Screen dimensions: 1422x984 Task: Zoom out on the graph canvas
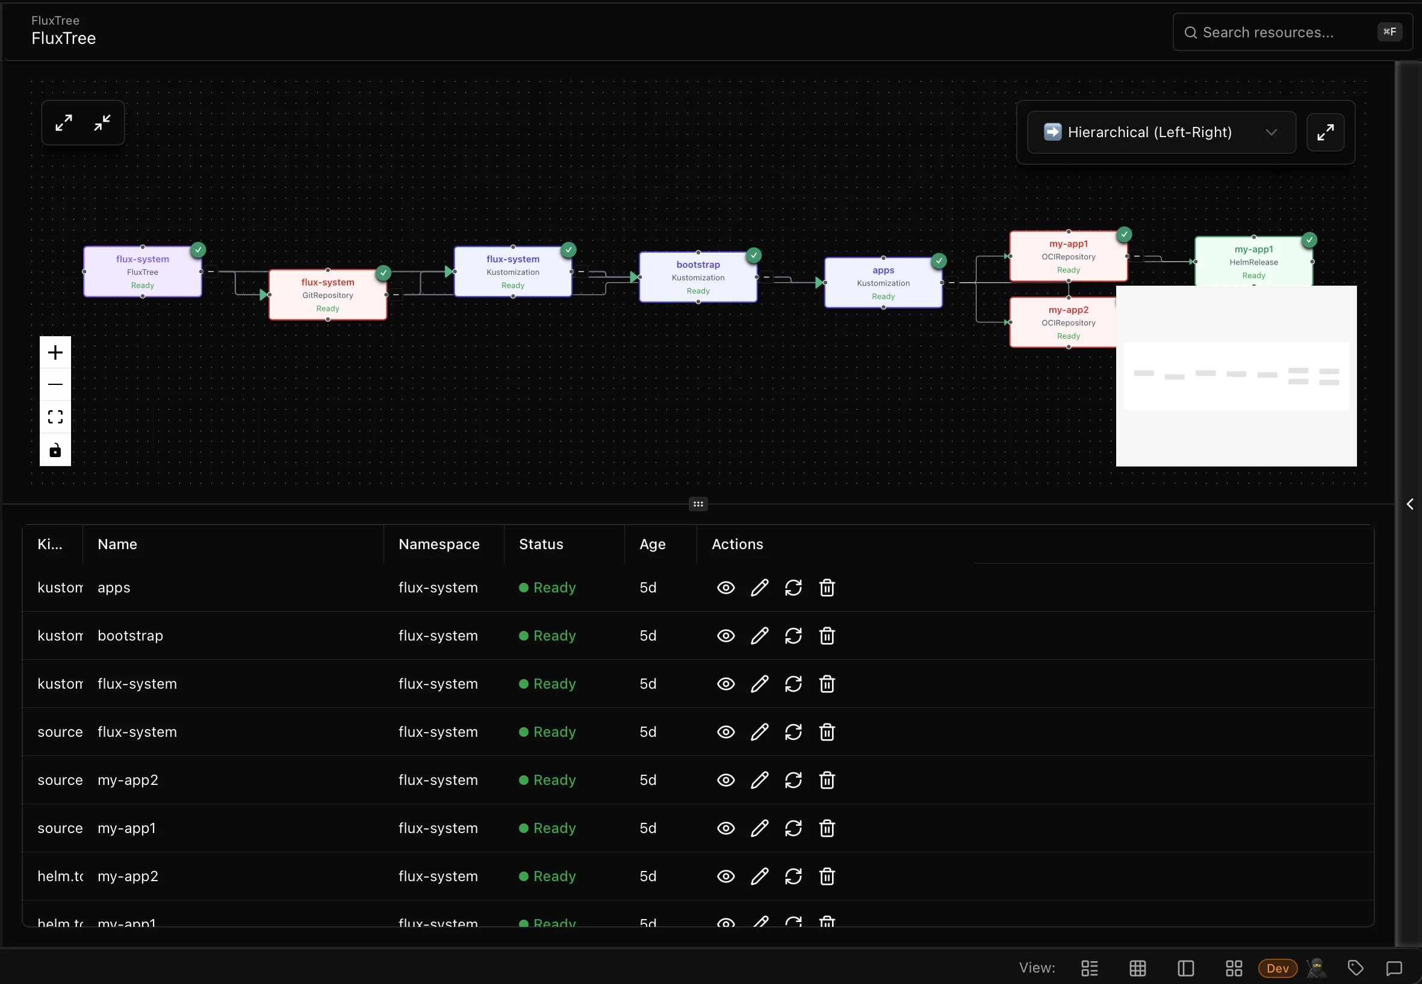click(55, 384)
